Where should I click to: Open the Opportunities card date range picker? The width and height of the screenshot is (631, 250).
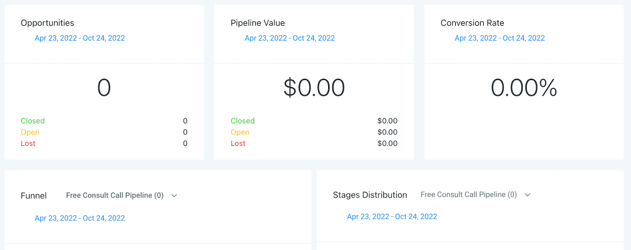tap(80, 38)
